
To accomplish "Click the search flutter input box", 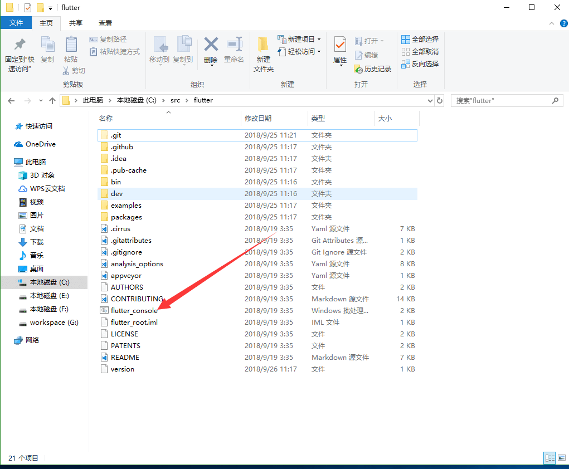I will point(502,100).
